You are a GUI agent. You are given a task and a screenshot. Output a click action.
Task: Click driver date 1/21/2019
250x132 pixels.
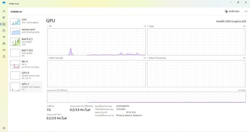point(121,109)
